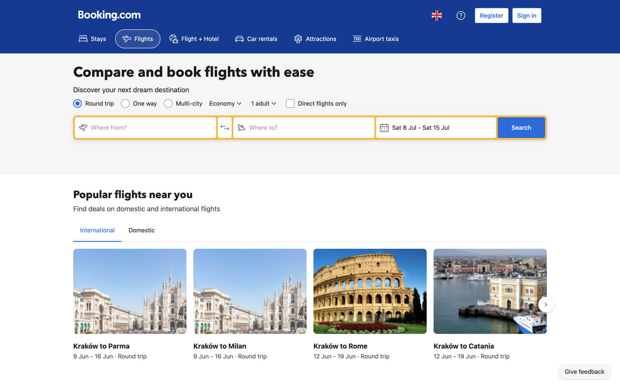The width and height of the screenshot is (620, 388).
Task: Click the Flight + Hotel icon
Action: 174,38
